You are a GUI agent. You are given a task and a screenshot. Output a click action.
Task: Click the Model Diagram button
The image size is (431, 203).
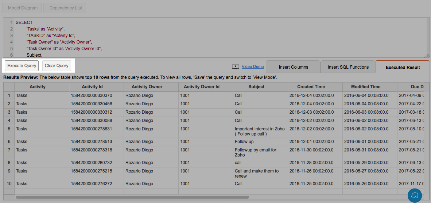(23, 8)
